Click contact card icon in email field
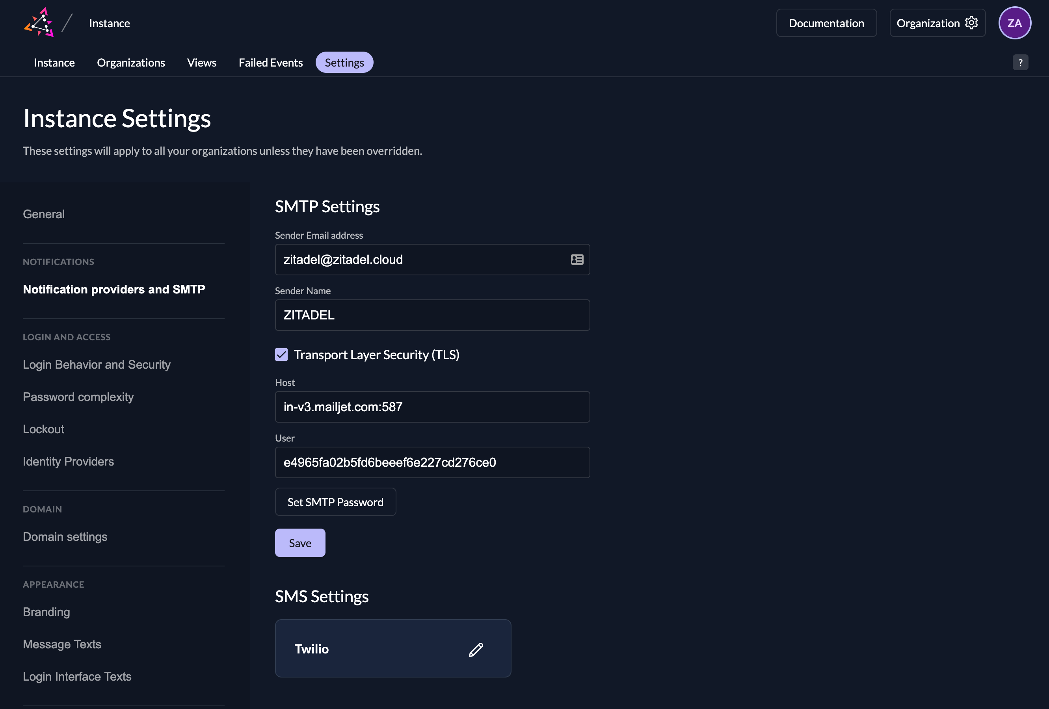1049x709 pixels. (x=577, y=260)
